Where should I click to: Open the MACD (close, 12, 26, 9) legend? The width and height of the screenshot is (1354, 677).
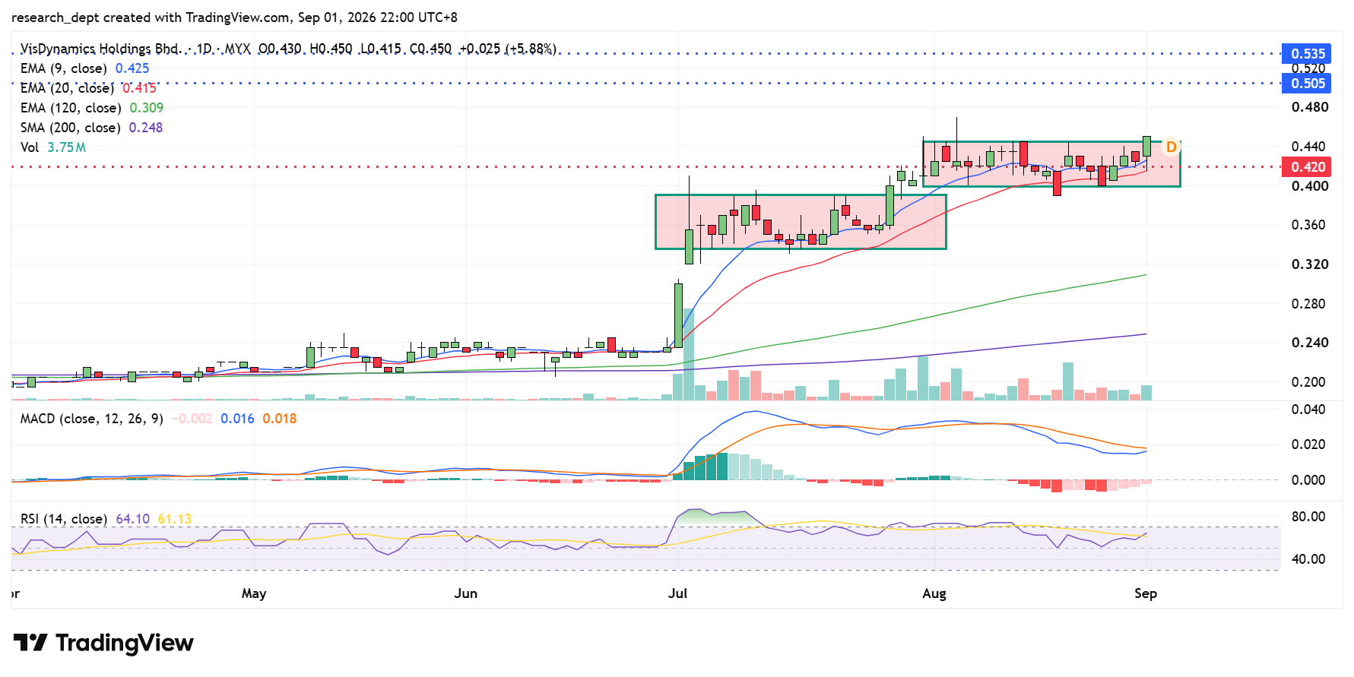point(92,419)
